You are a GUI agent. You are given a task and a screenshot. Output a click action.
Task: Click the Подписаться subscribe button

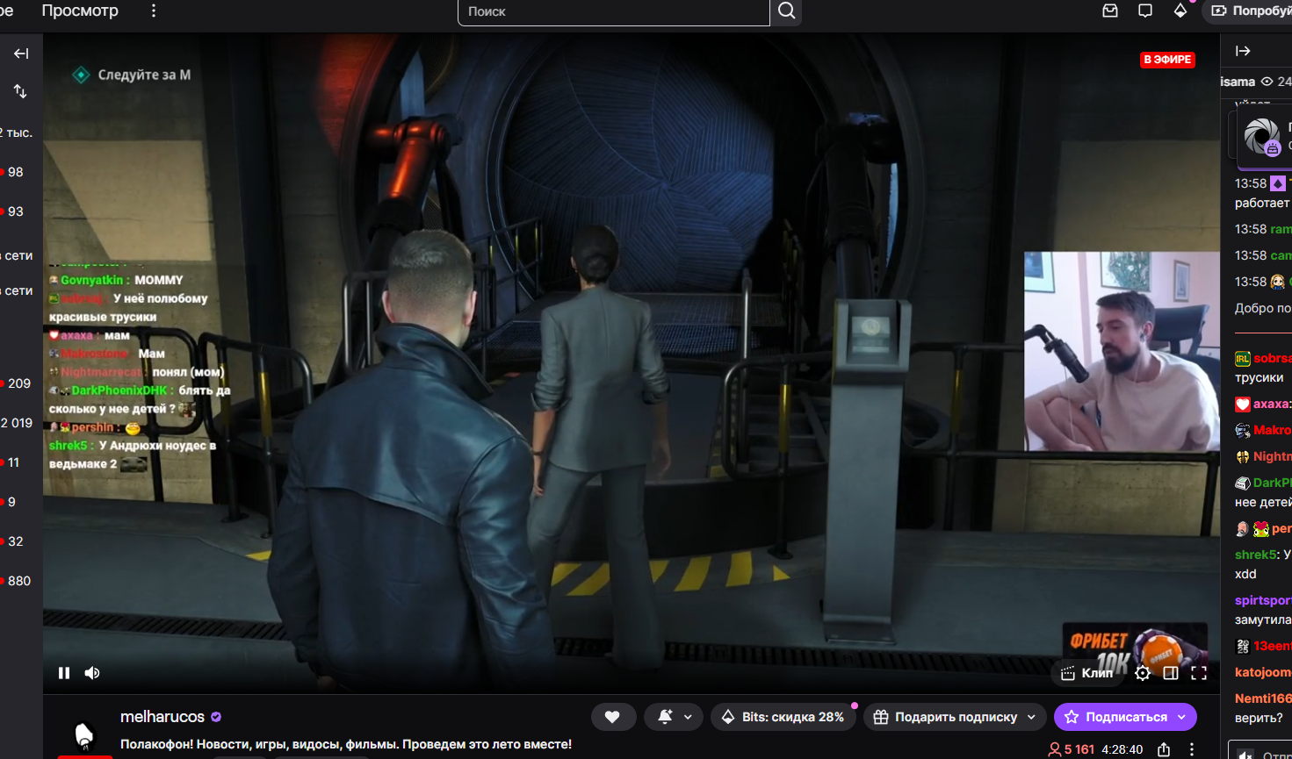(1115, 717)
